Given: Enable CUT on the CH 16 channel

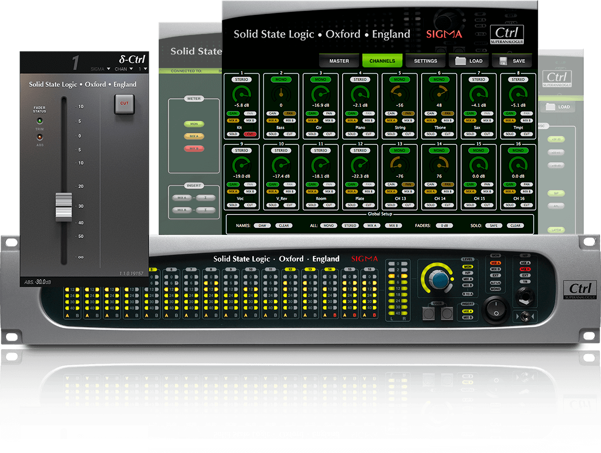Looking at the screenshot, I should (x=526, y=205).
